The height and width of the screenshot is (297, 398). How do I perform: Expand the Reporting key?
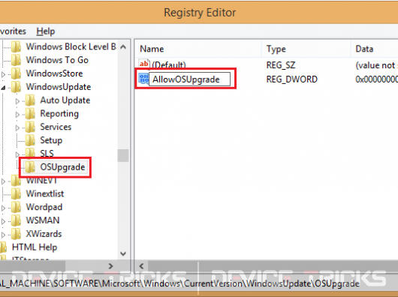click(17, 115)
